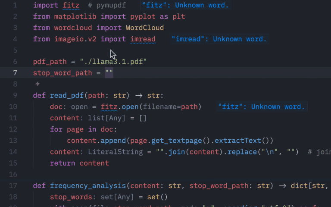Click the "fitz": Unknown word message on line 10
The width and height of the screenshot is (331, 207).
coord(262,107)
